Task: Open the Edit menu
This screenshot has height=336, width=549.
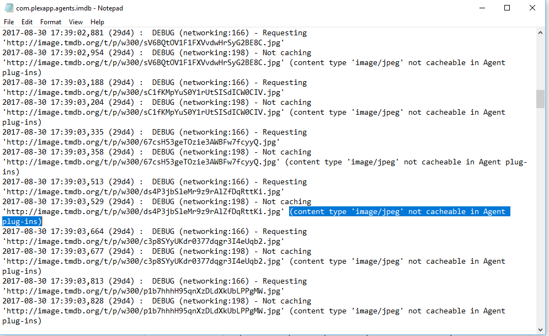Action: click(x=26, y=22)
